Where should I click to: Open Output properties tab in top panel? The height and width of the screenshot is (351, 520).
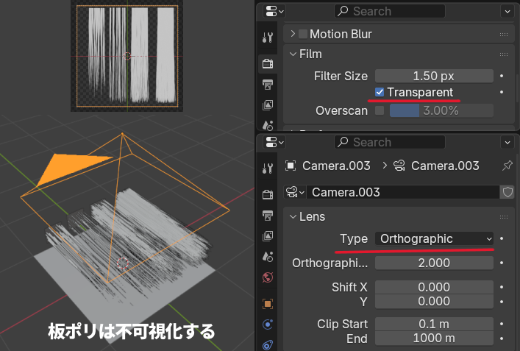pos(268,84)
